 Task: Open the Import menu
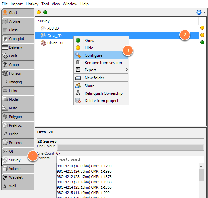tap(17, 4)
